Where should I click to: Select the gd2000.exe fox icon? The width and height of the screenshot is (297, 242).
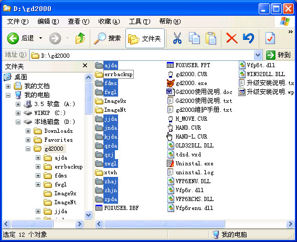[171, 83]
